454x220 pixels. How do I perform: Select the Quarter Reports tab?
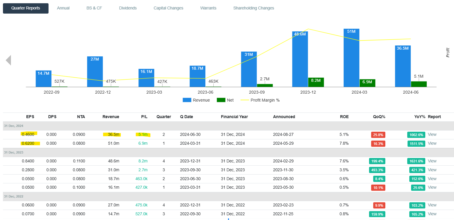pyautogui.click(x=26, y=8)
